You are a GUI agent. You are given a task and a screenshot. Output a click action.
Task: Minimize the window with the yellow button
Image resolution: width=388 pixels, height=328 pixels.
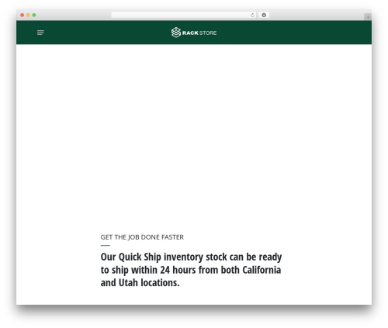(28, 15)
